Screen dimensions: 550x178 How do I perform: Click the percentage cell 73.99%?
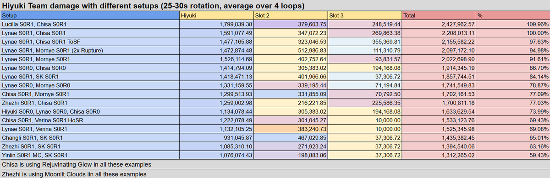(x=513, y=112)
